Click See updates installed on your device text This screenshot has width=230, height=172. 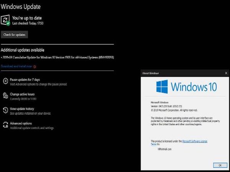pos(30,114)
